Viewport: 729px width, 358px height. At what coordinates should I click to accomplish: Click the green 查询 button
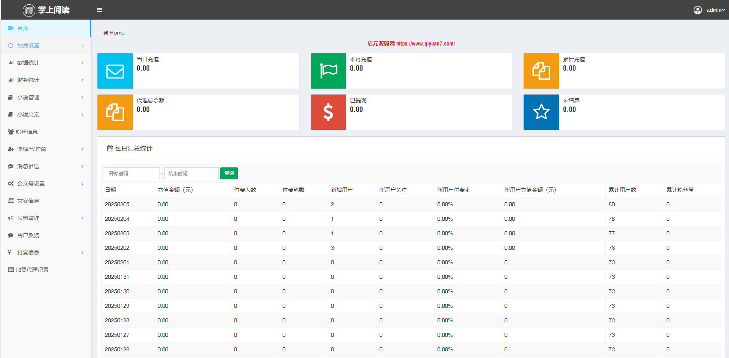pos(229,173)
